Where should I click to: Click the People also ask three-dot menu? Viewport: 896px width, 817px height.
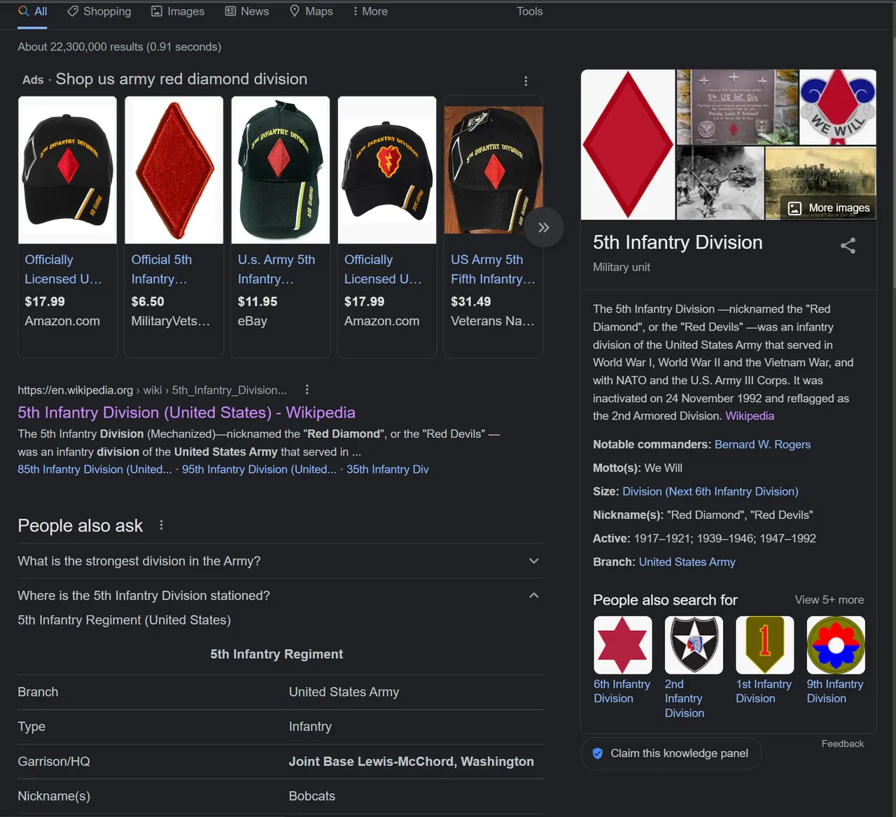point(162,525)
